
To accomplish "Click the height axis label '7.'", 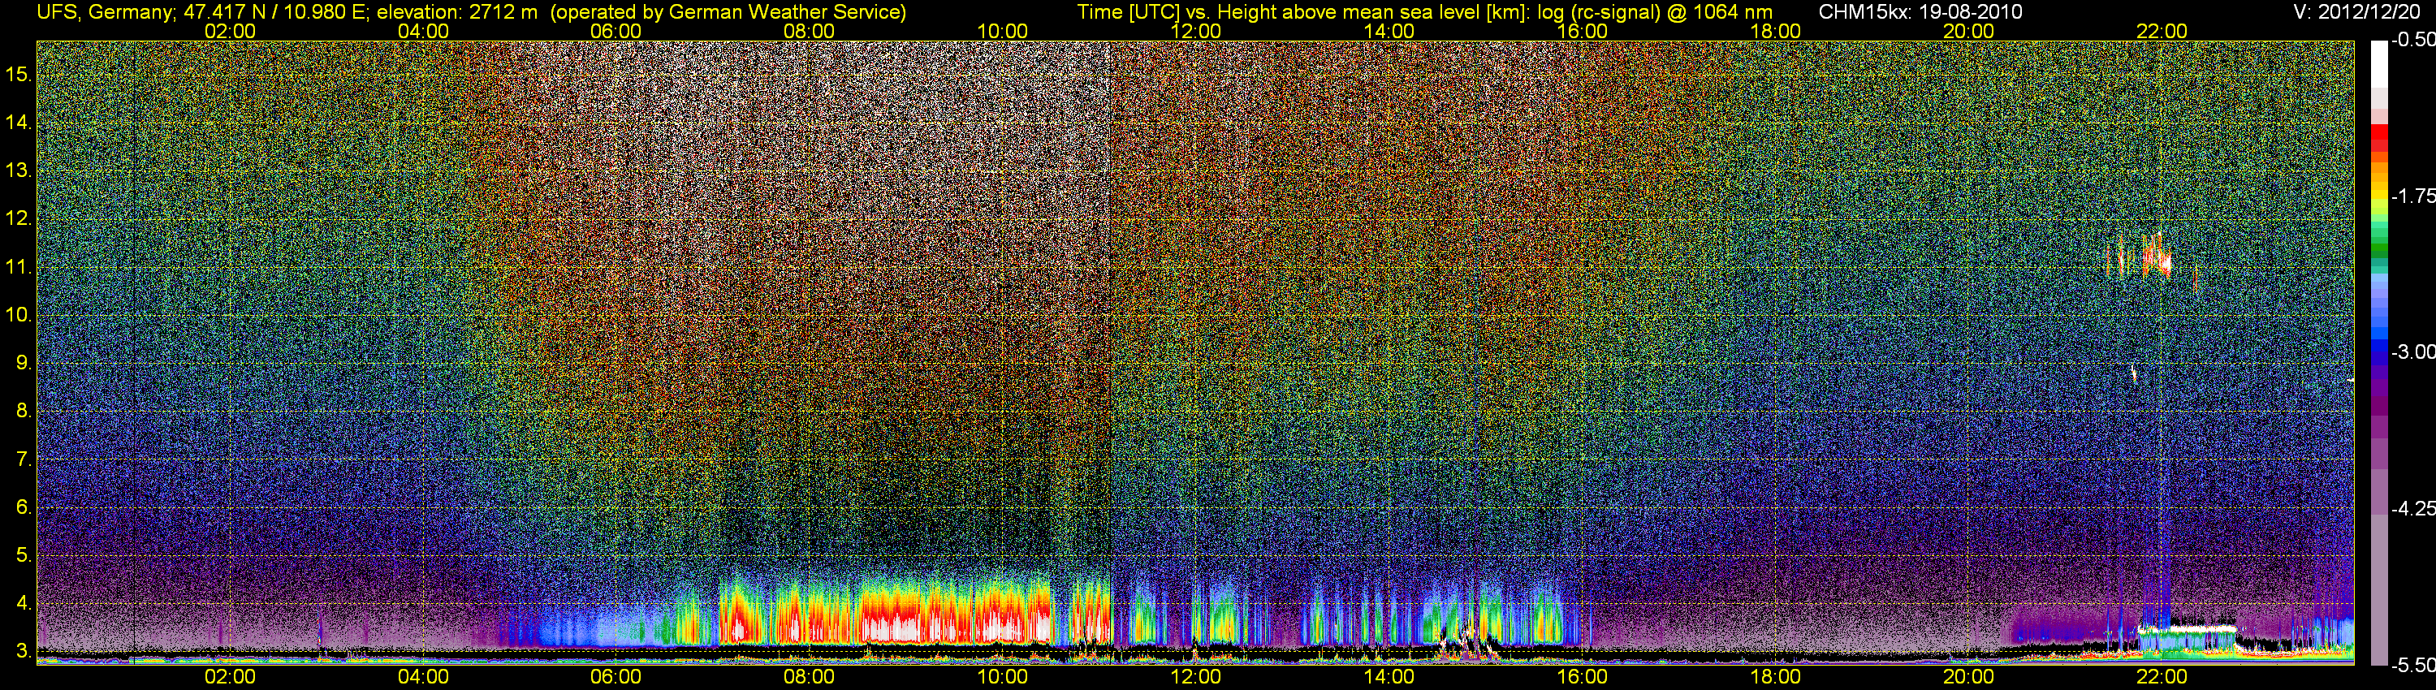I will pos(24,459).
